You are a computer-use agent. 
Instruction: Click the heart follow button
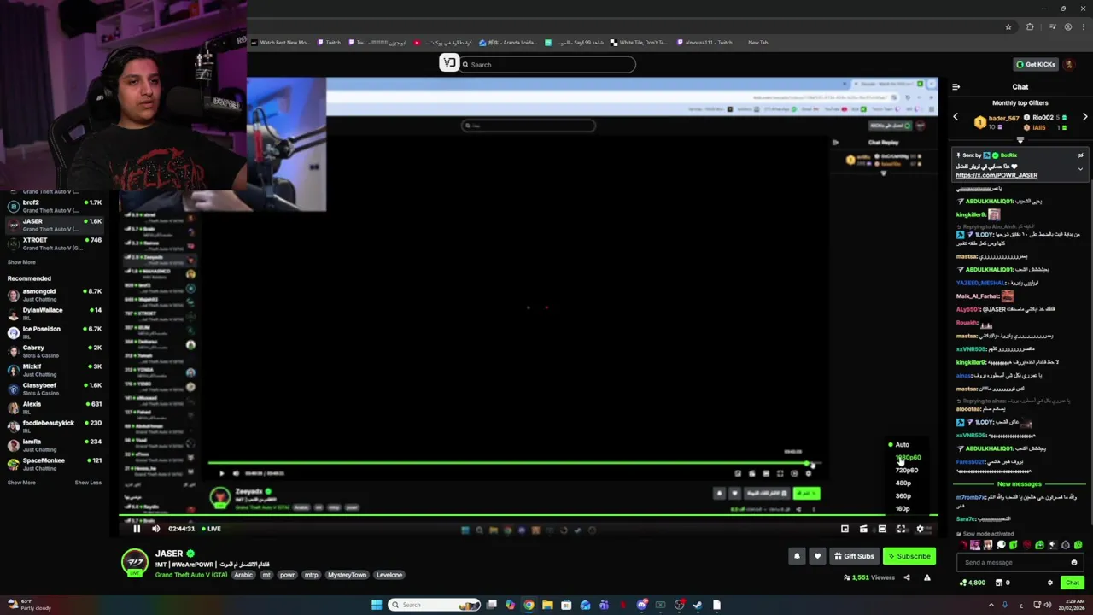817,556
